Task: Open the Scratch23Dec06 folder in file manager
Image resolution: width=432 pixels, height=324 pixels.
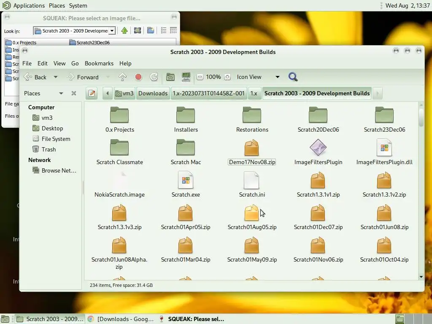Action: tap(384, 115)
